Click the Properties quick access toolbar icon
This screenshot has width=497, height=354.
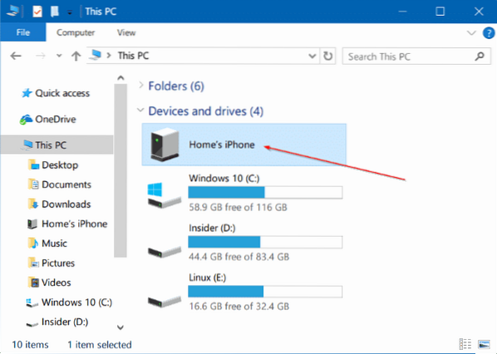[37, 12]
